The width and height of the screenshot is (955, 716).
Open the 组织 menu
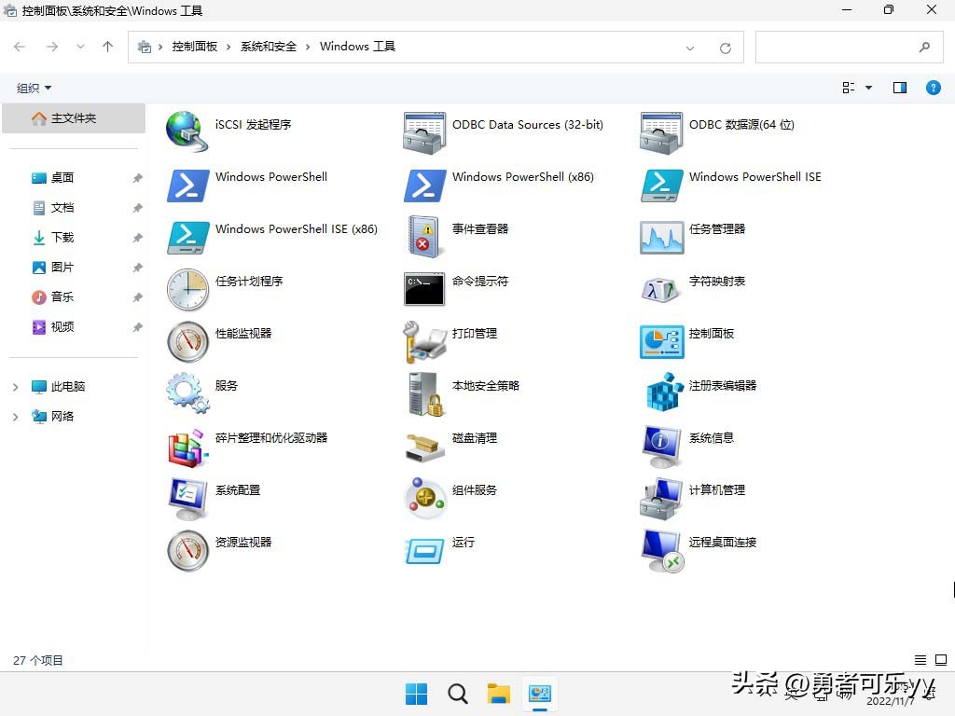(33, 87)
